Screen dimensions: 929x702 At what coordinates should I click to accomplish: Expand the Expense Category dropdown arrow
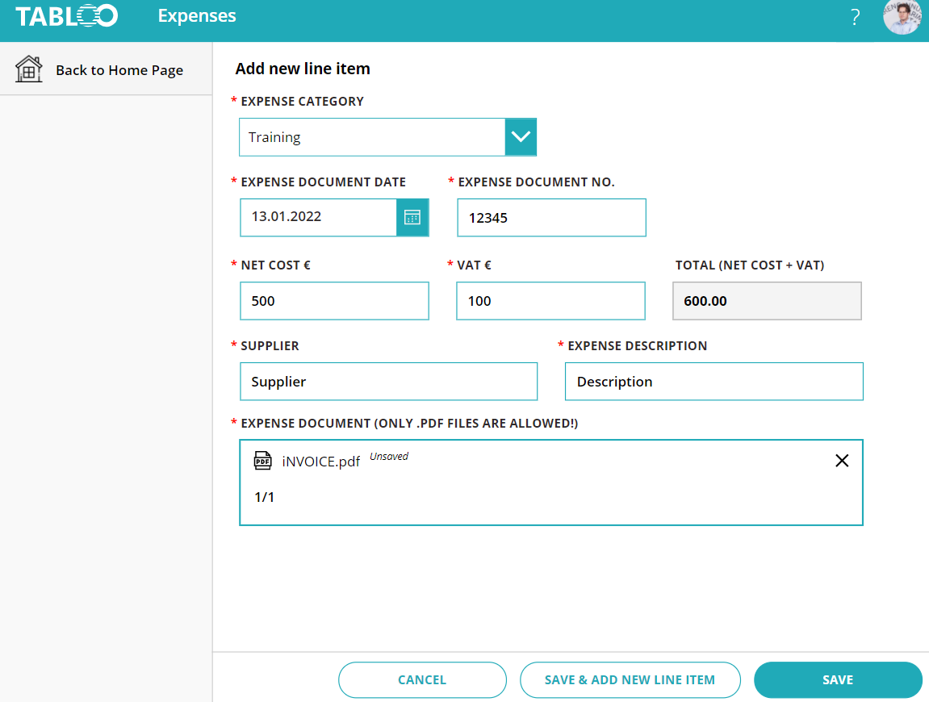[x=521, y=137]
